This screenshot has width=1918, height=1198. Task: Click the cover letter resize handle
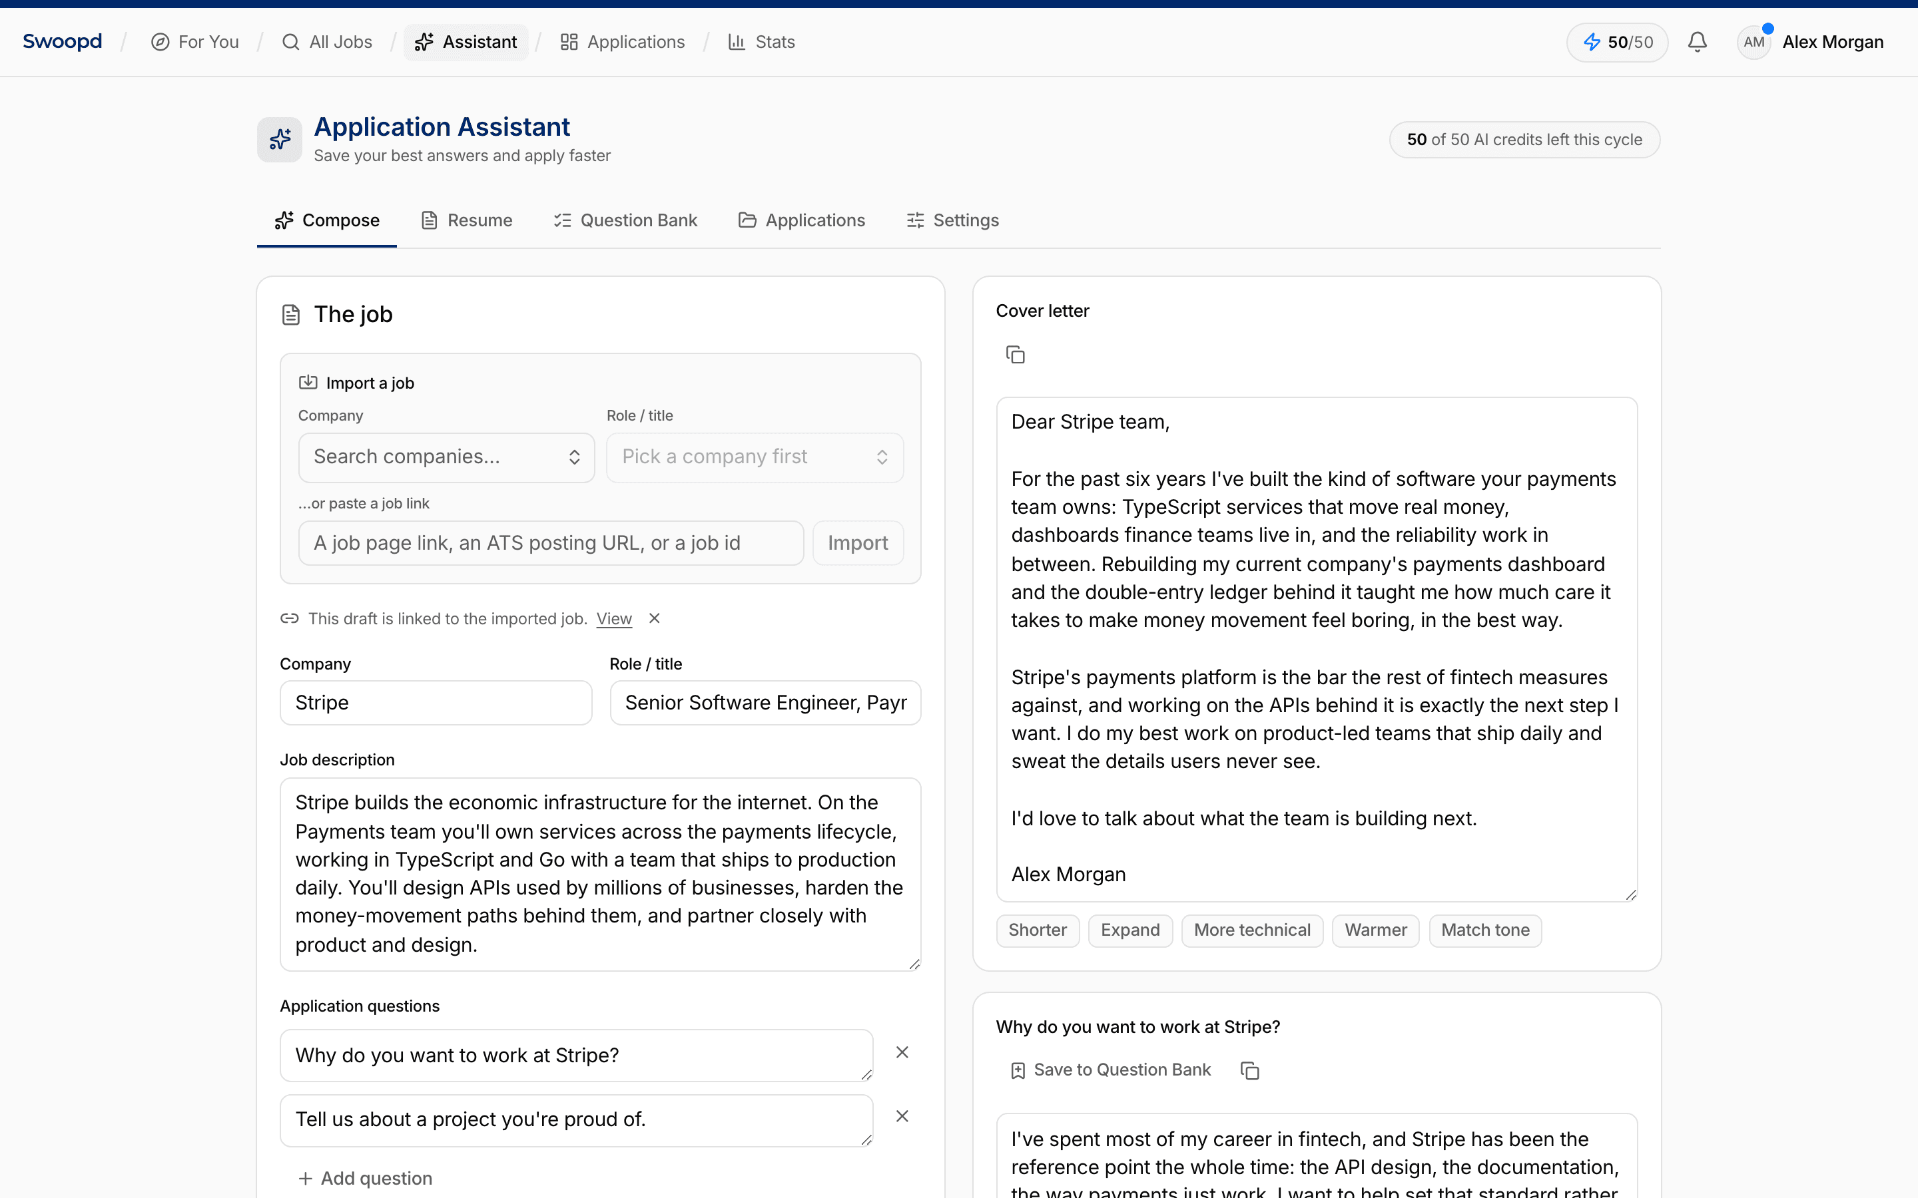pos(1630,895)
